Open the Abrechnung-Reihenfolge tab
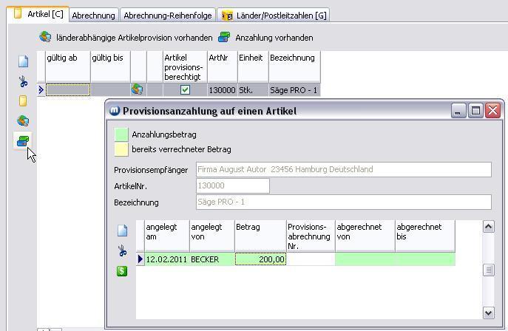 168,15
